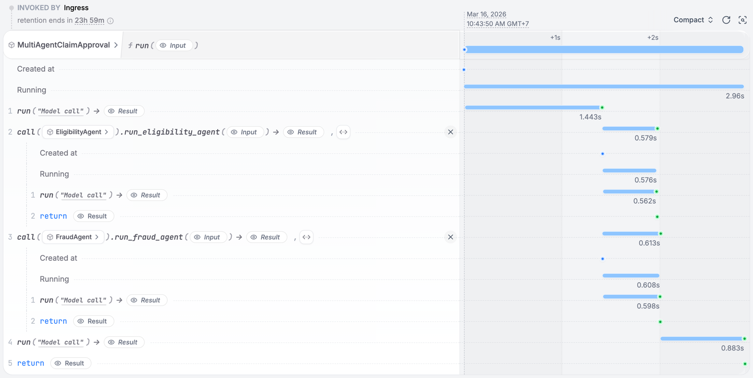Click the Ingress invoker label
Viewport: 753px width, 378px height.
coord(76,7)
